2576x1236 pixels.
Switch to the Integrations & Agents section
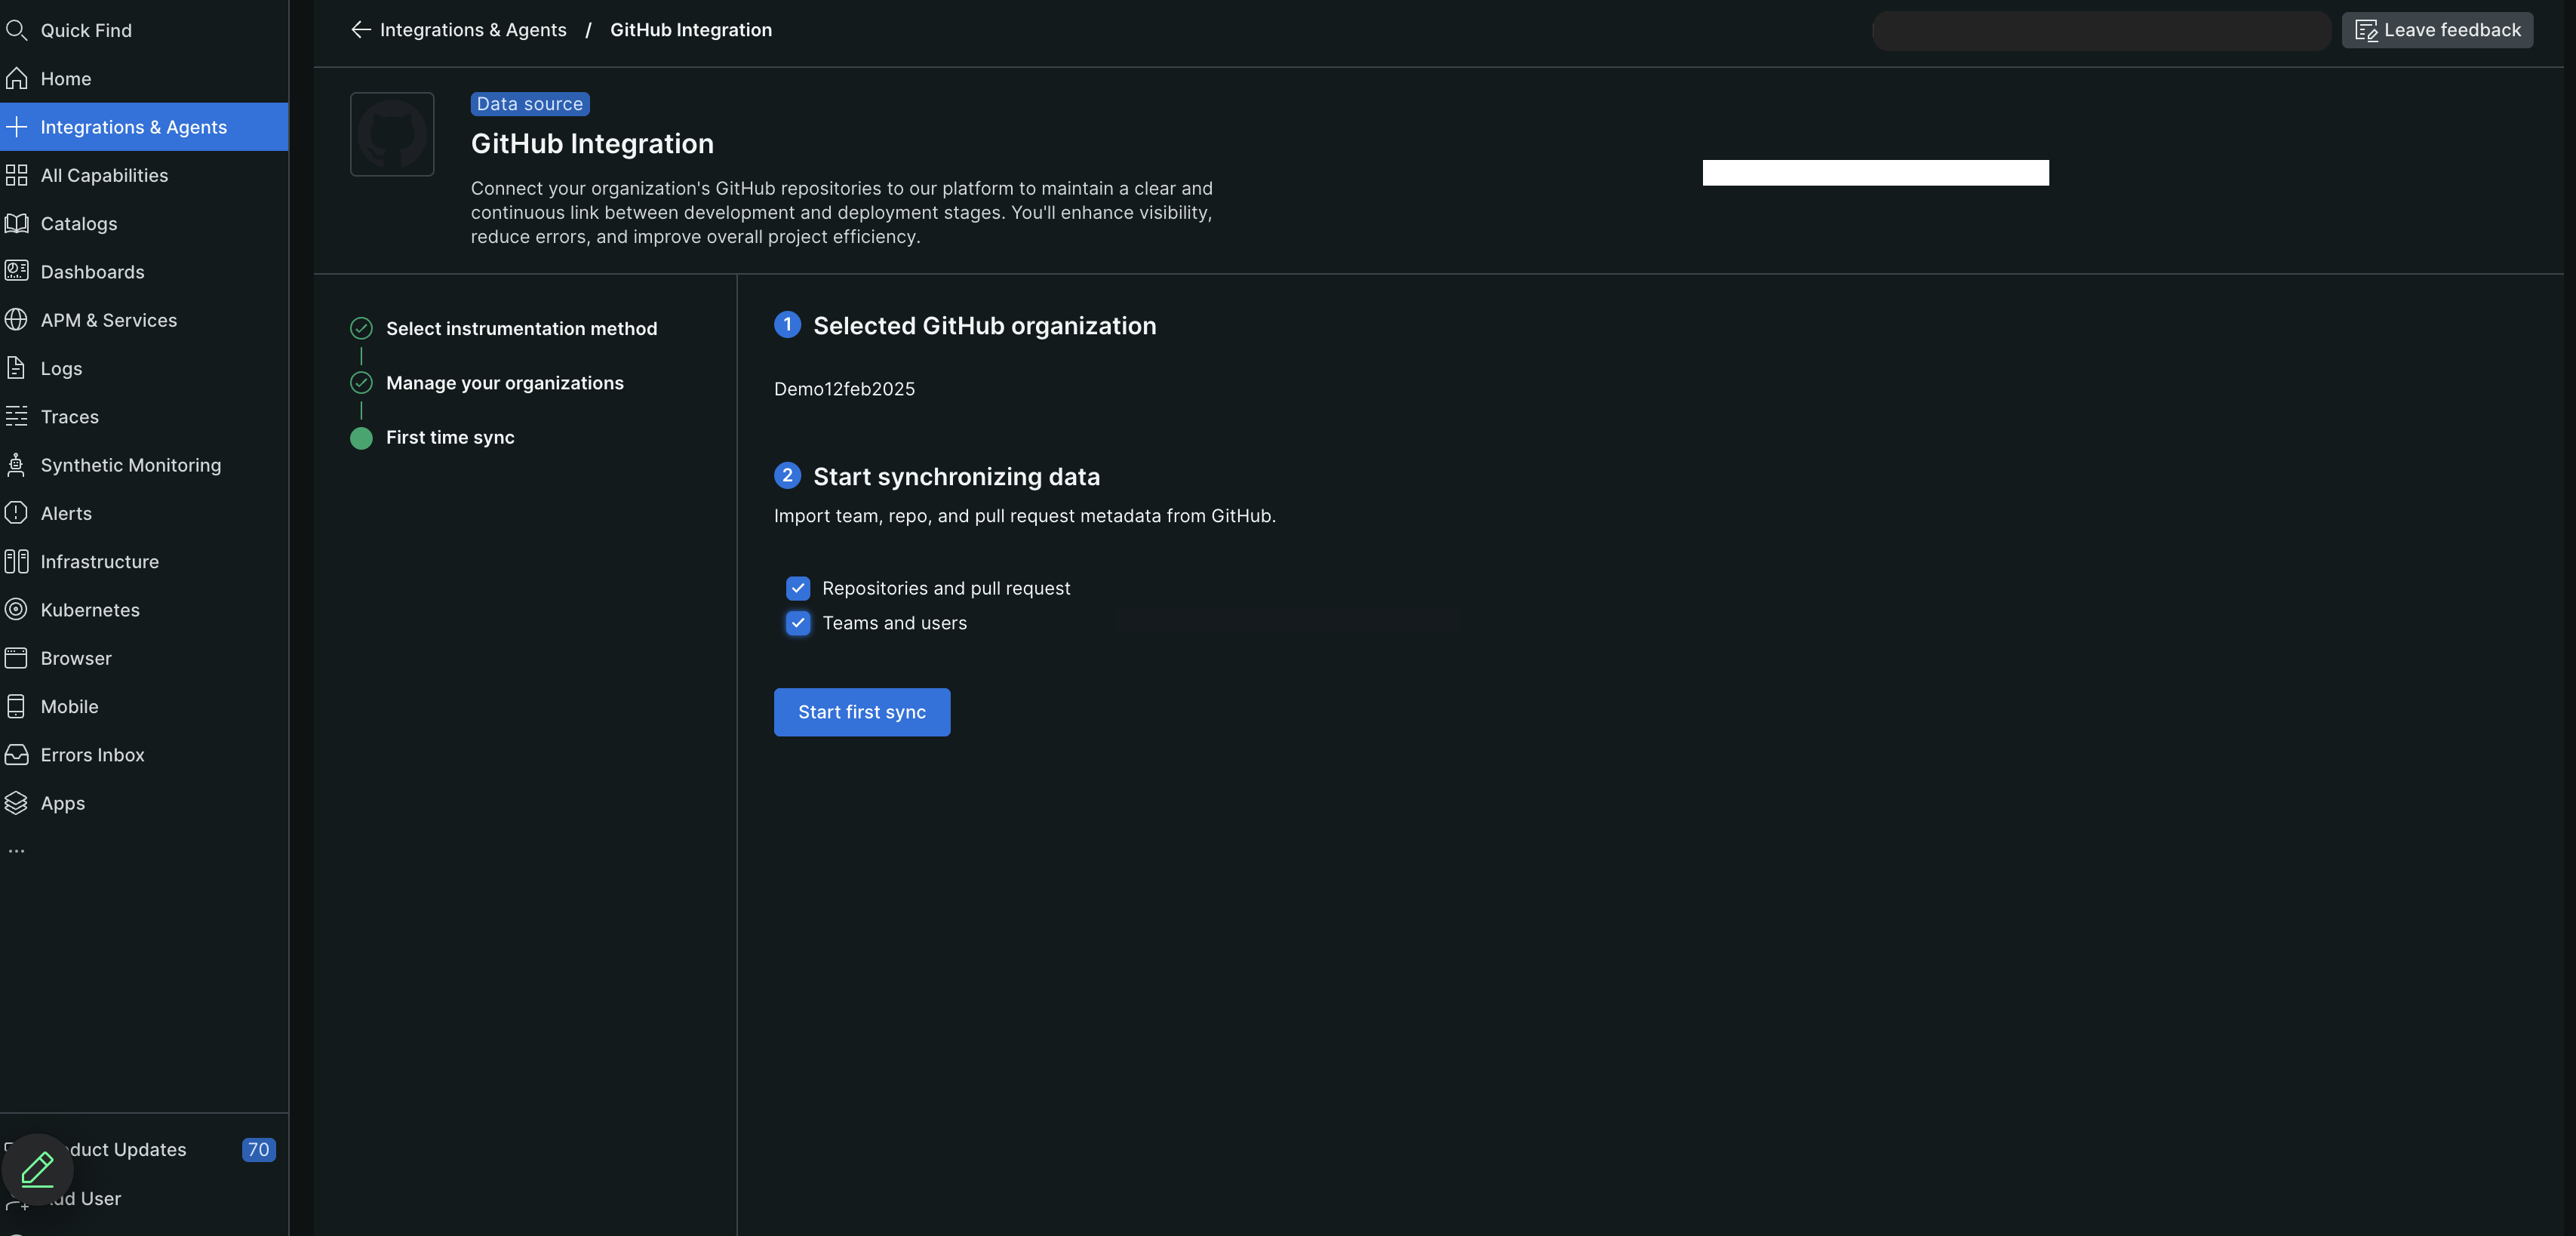133,127
